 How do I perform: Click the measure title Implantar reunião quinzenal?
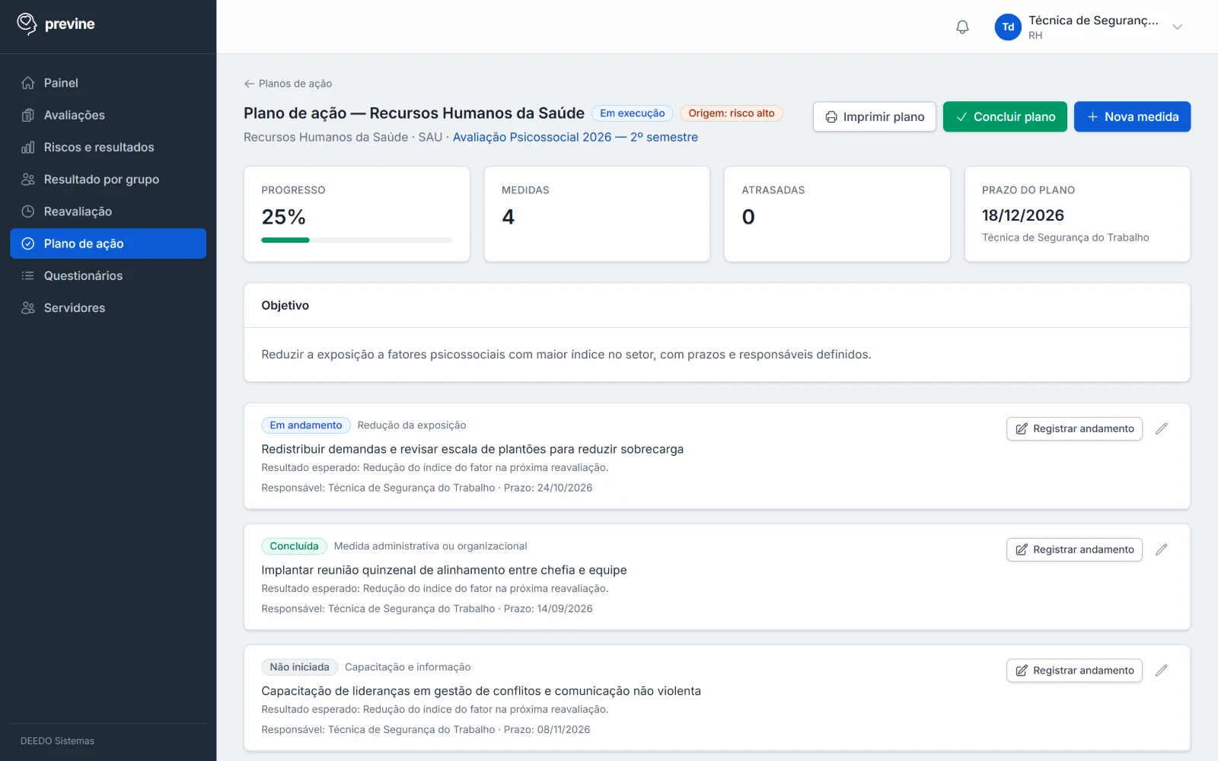click(x=444, y=570)
